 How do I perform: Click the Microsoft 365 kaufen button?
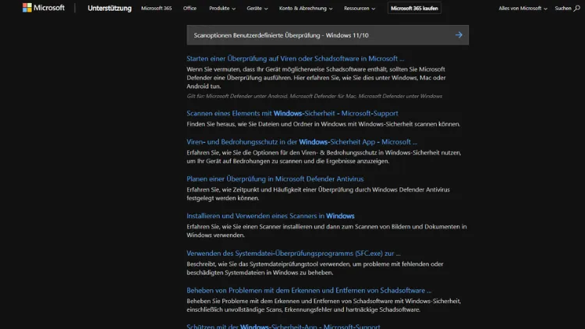click(414, 9)
